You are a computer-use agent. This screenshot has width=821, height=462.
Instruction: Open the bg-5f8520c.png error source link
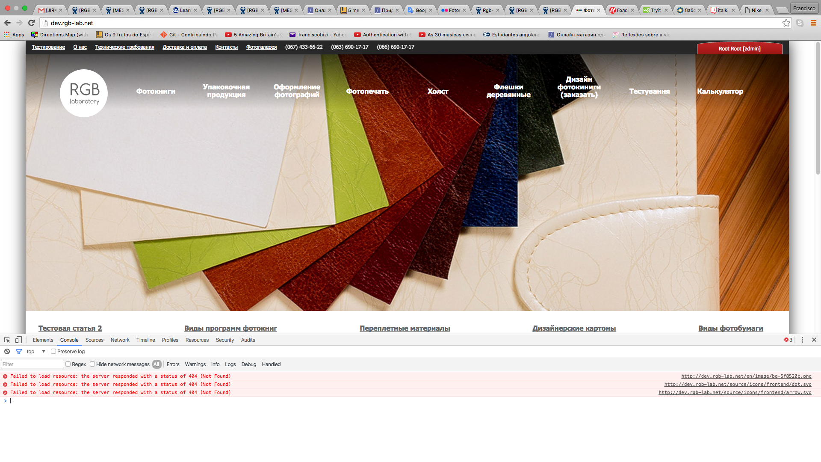[x=746, y=376]
